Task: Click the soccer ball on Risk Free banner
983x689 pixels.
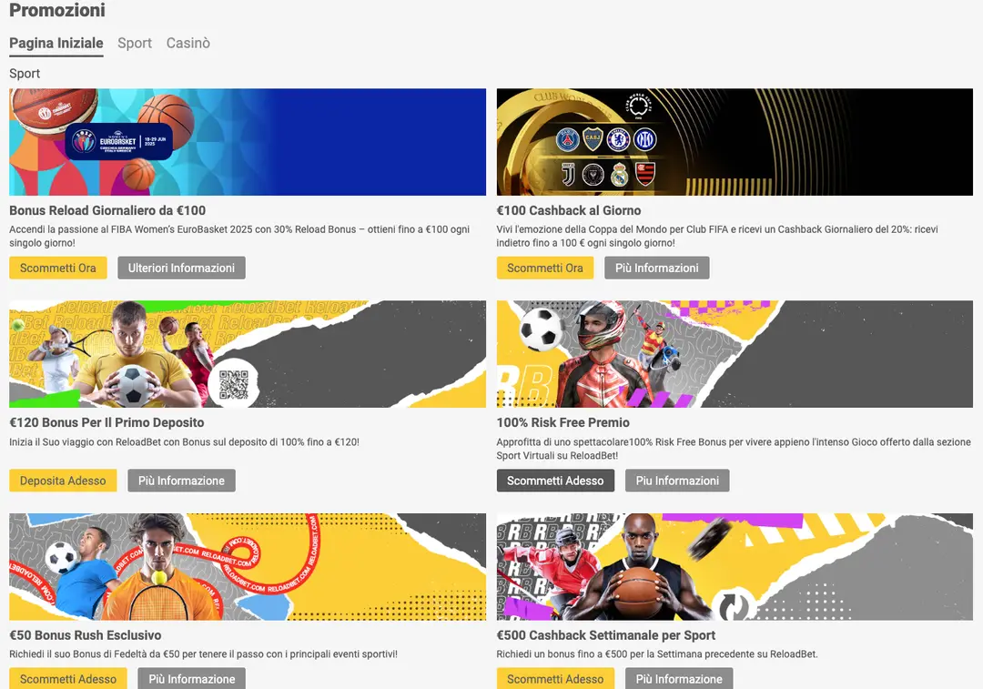Action: [542, 329]
